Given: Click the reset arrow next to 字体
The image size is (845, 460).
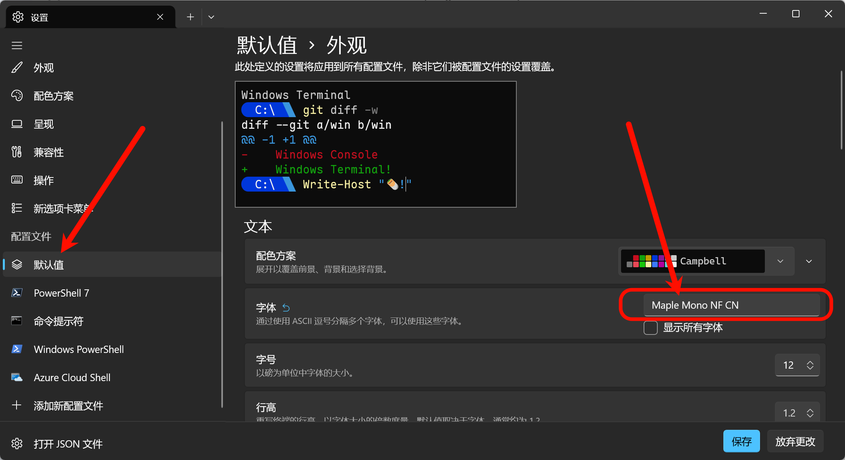Looking at the screenshot, I should [286, 308].
